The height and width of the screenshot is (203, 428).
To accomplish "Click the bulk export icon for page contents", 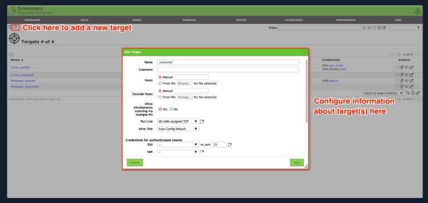I will tap(418, 93).
